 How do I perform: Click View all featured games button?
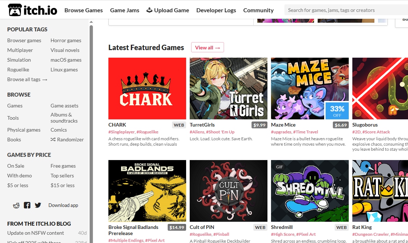[207, 48]
